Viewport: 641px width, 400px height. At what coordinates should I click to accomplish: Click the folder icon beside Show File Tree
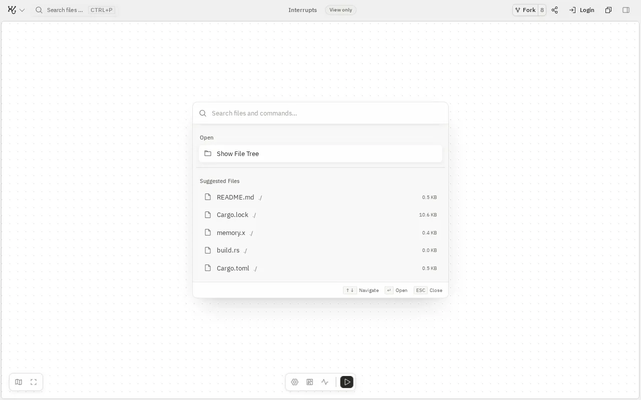[208, 153]
